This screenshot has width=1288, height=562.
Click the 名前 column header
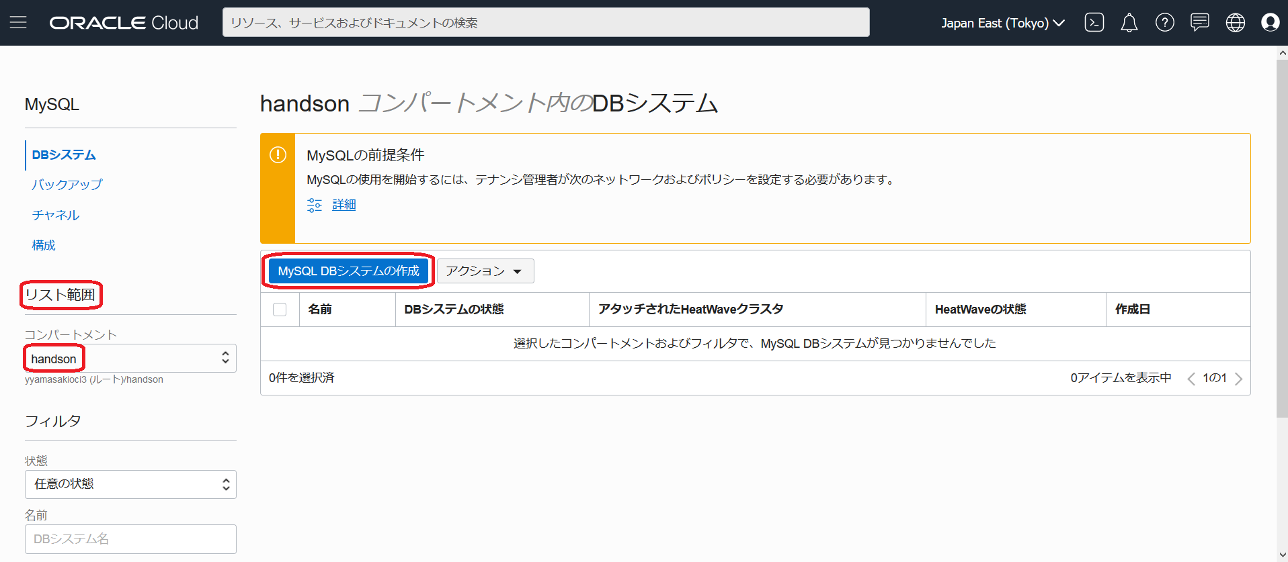(320, 310)
